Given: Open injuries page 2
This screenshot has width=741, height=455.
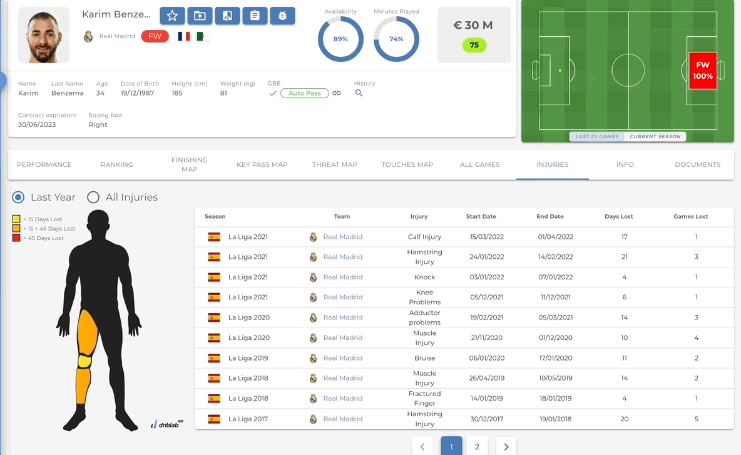Looking at the screenshot, I should click(x=477, y=446).
